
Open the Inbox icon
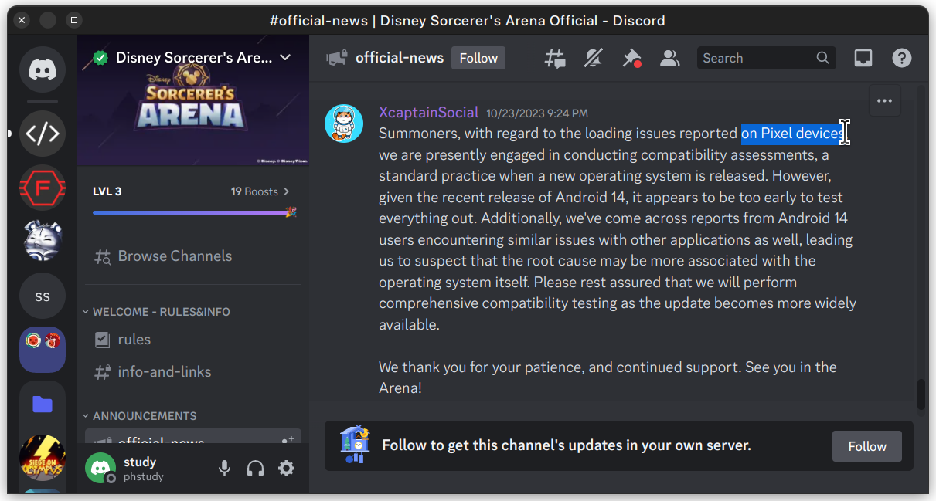[x=863, y=58]
